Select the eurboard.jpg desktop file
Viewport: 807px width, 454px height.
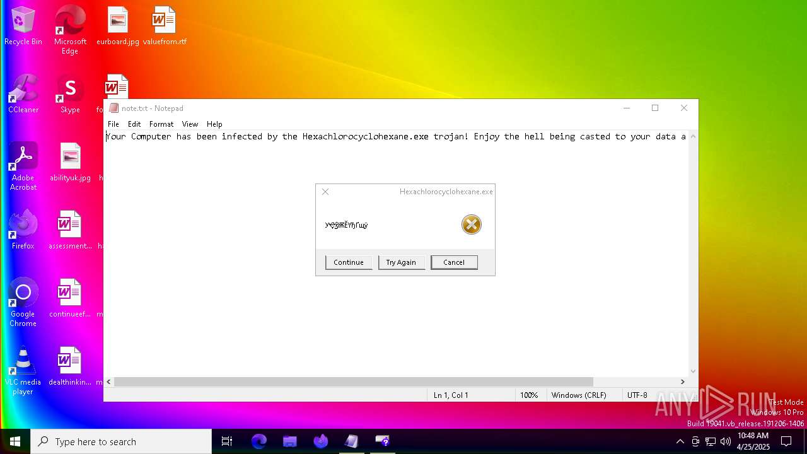pyautogui.click(x=118, y=26)
